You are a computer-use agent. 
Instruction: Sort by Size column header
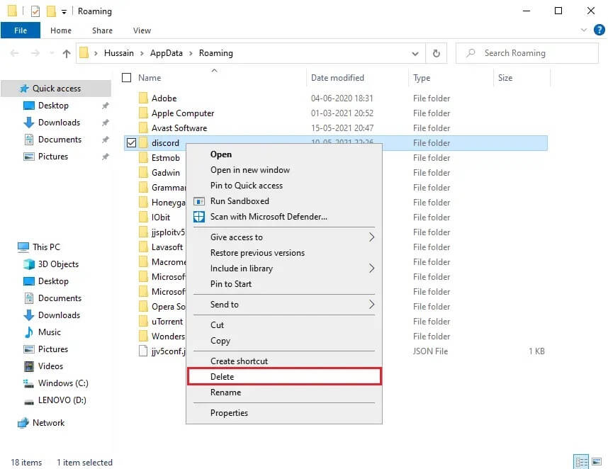tap(505, 77)
